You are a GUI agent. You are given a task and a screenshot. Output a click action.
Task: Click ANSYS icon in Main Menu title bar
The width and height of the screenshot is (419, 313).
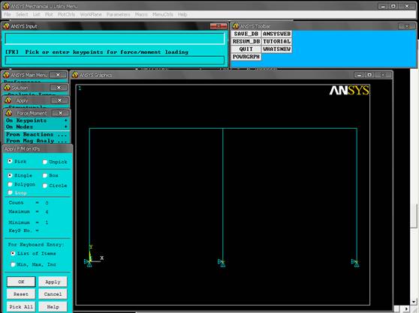tap(6, 75)
